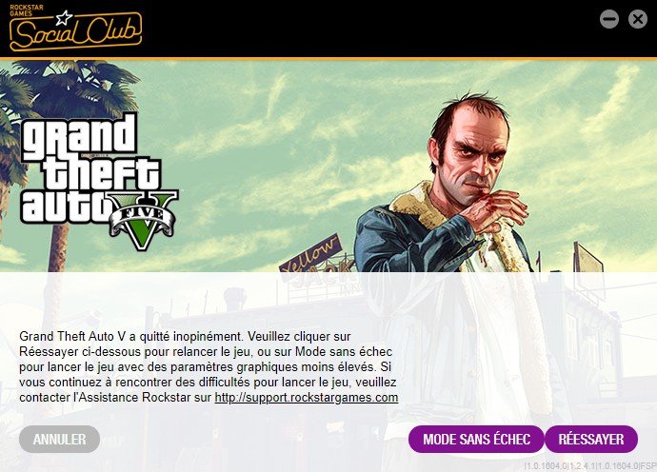Click RÉESSAYER to relaunch the game
657x472 pixels.
[x=591, y=440]
